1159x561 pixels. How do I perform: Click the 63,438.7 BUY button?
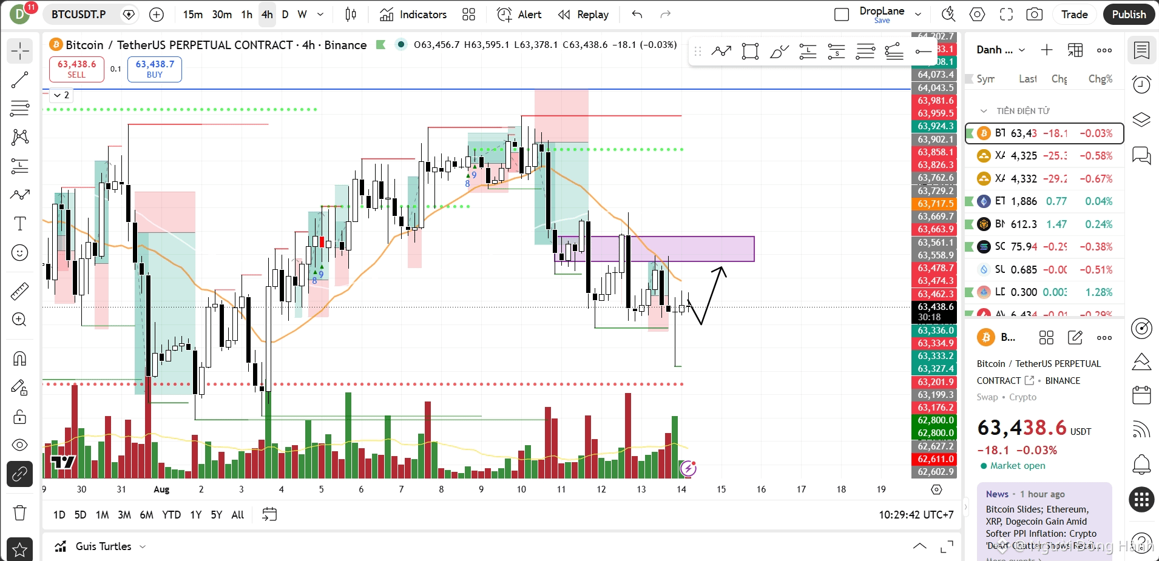(155, 69)
